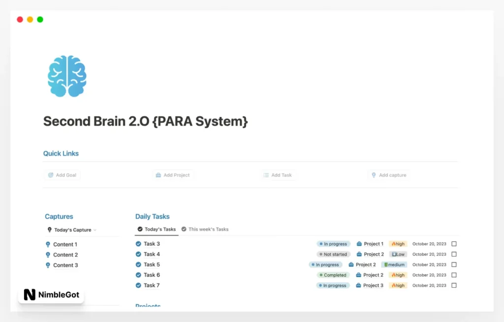The width and height of the screenshot is (504, 322).
Task: Open the Content 2 capture
Action: (66, 255)
